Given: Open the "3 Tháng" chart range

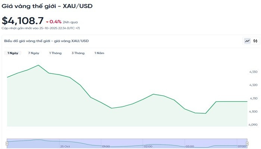Looking at the screenshot, I should coord(78,53).
